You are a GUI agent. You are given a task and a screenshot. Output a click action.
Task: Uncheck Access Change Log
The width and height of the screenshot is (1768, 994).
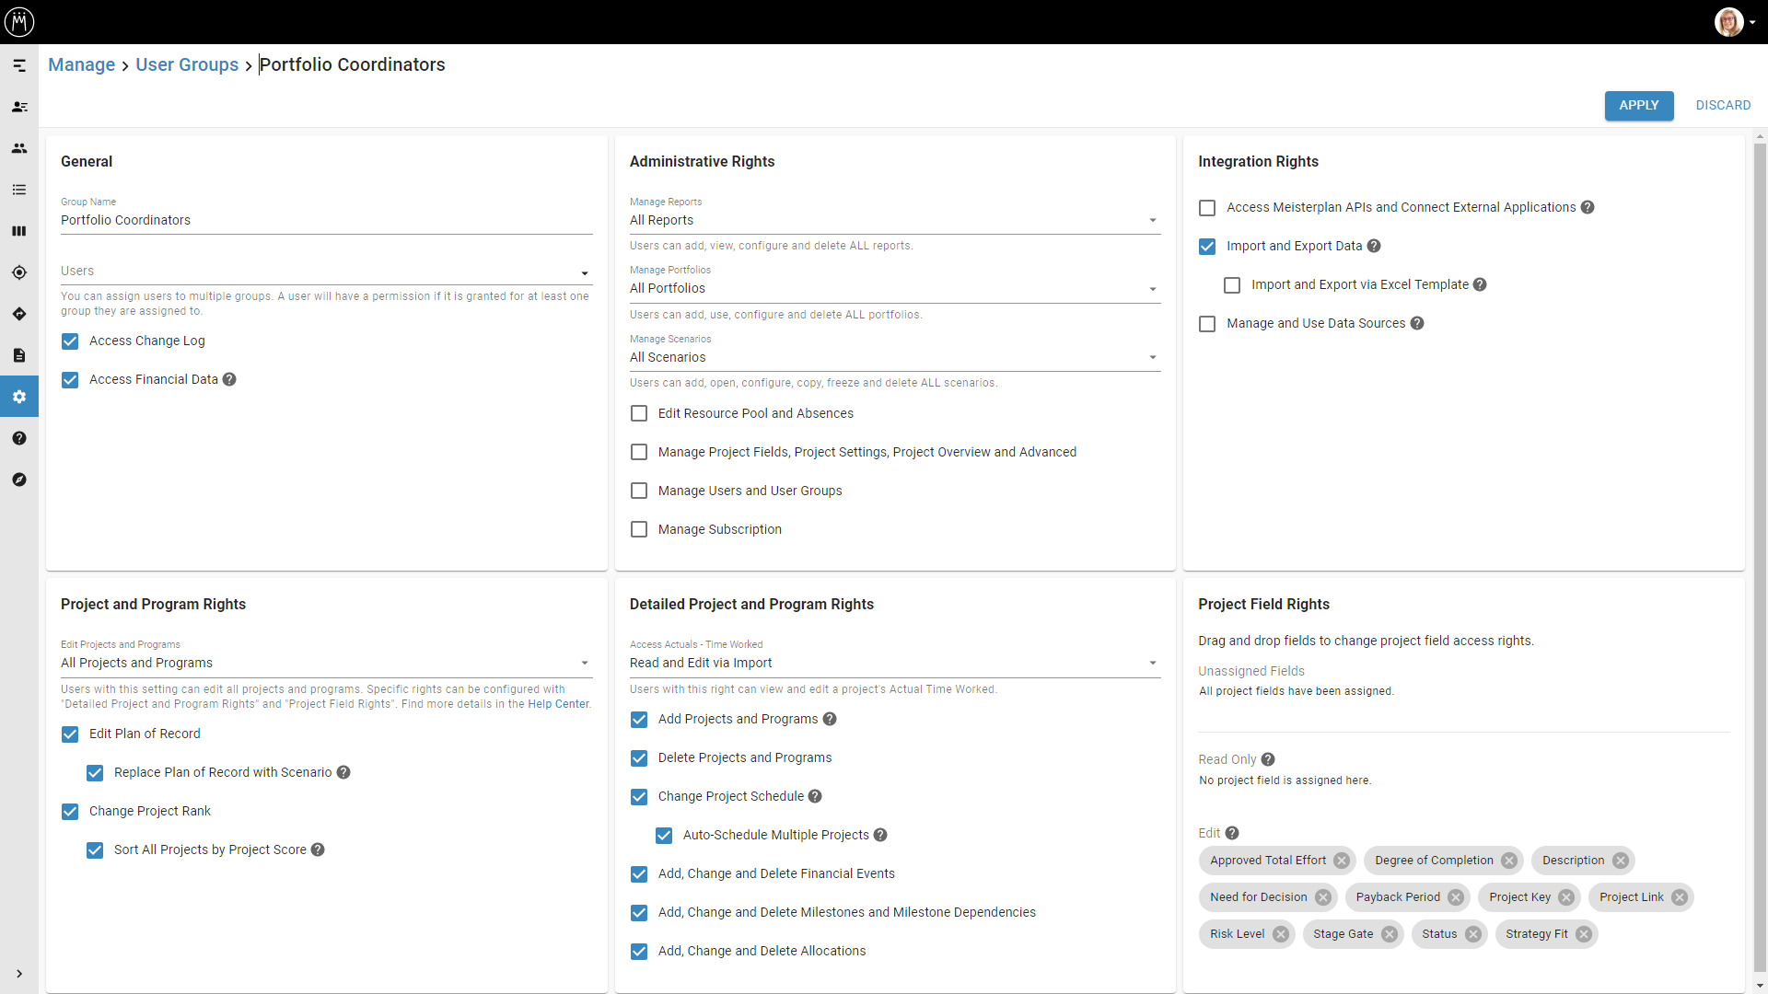[x=70, y=341]
